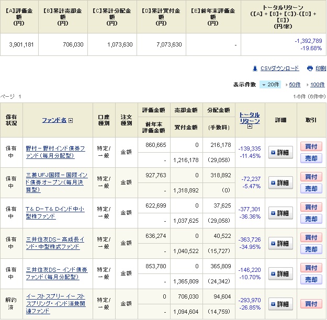Click 買付 for 解約済 イーストスプリング fund

click(311, 304)
